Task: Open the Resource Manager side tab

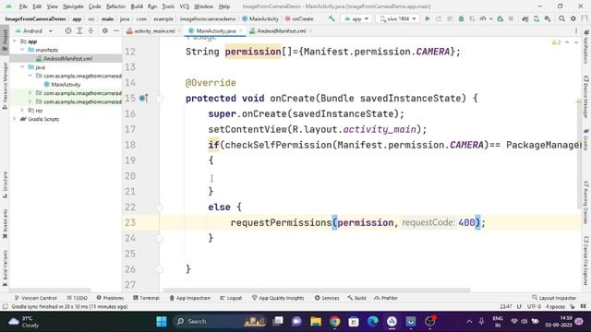Action: click(x=5, y=87)
